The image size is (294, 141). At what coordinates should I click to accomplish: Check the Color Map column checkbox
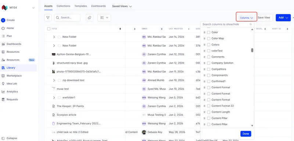click(208, 39)
